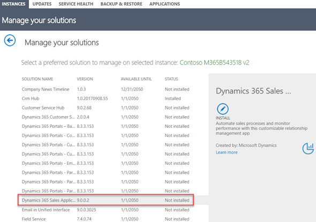Select Dynamics 365 Portals – Ba... row
This screenshot has height=222, width=316.
pyautogui.click(x=106, y=126)
